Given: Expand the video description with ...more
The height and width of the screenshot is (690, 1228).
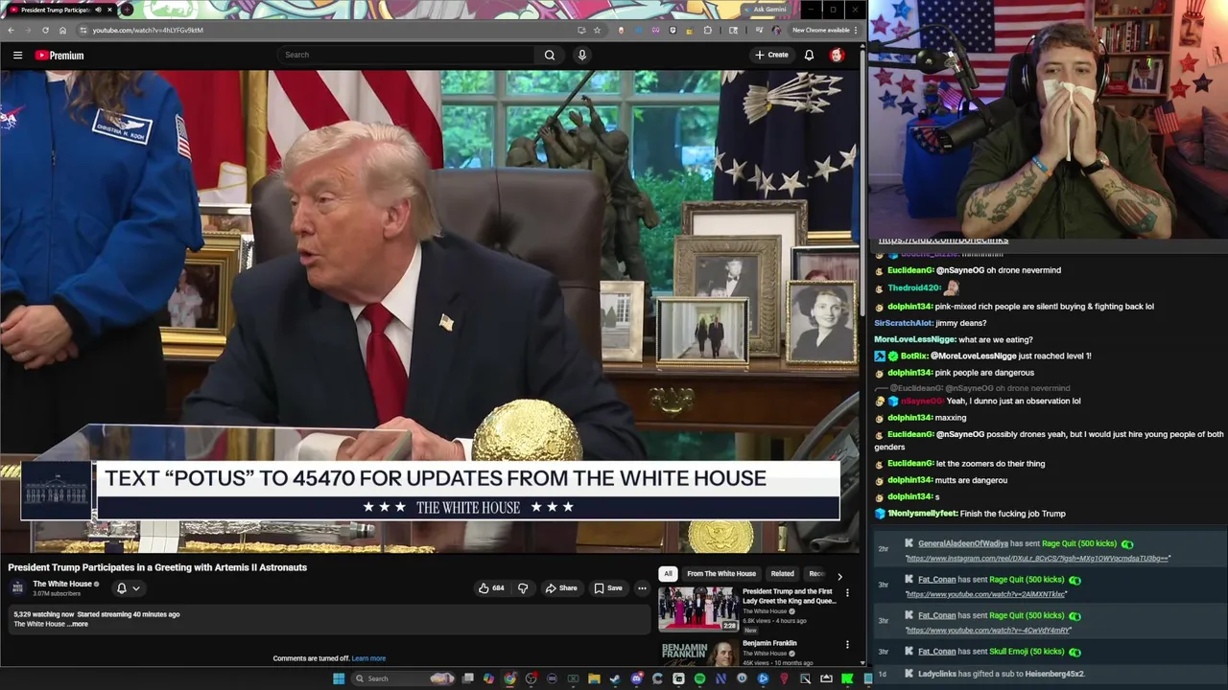Looking at the screenshot, I should point(78,624).
